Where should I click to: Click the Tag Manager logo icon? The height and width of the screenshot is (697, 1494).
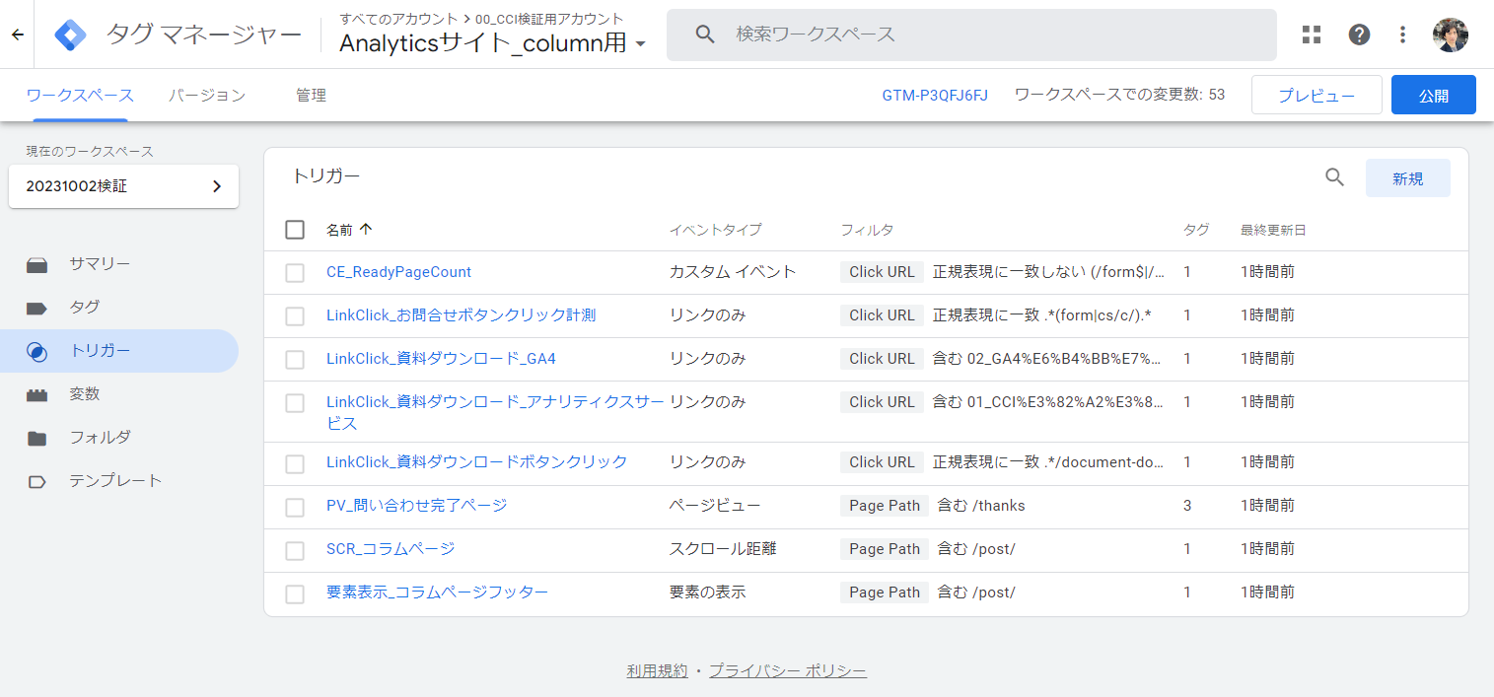[x=71, y=35]
